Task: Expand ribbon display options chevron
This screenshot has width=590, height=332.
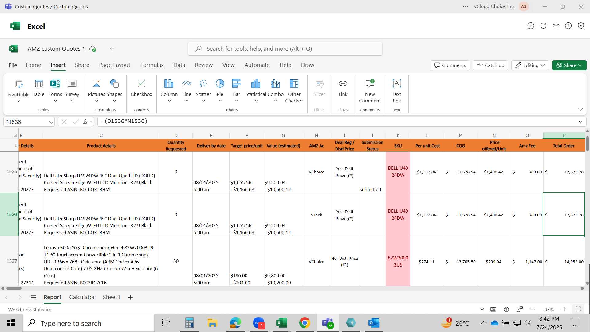Action: pyautogui.click(x=580, y=109)
